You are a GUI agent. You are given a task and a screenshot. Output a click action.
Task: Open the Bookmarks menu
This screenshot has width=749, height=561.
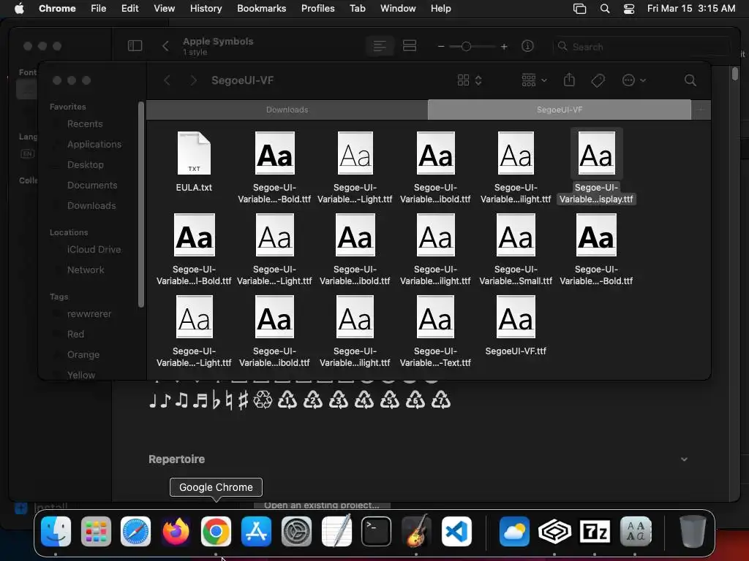[x=261, y=9]
